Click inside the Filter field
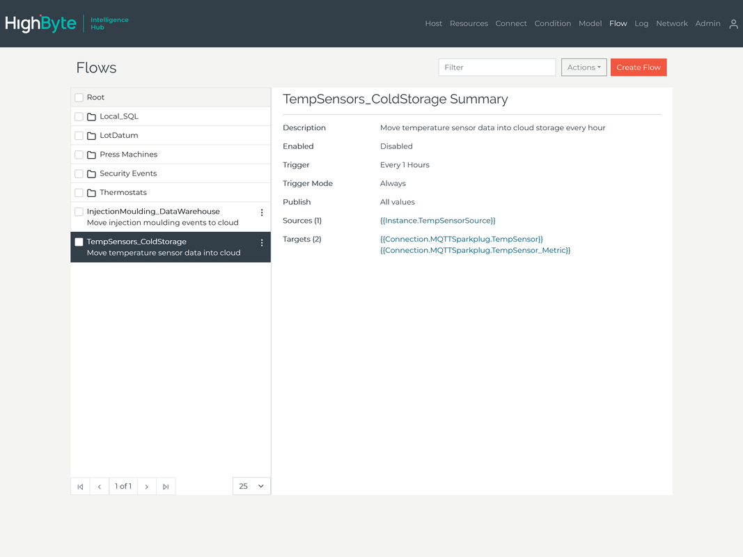Screen dimensions: 743x557 496,67
